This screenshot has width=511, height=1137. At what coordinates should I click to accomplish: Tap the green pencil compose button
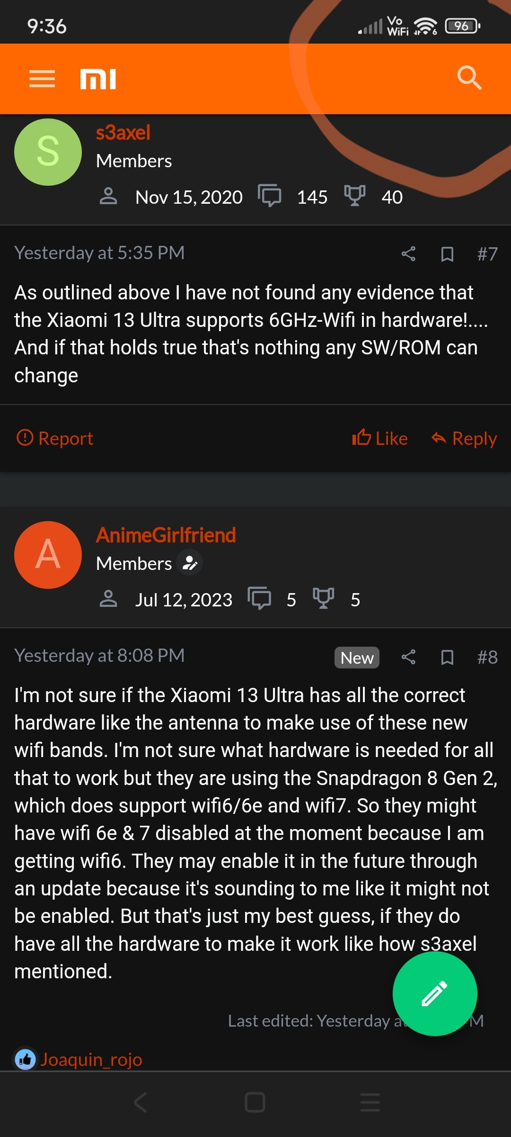click(435, 993)
